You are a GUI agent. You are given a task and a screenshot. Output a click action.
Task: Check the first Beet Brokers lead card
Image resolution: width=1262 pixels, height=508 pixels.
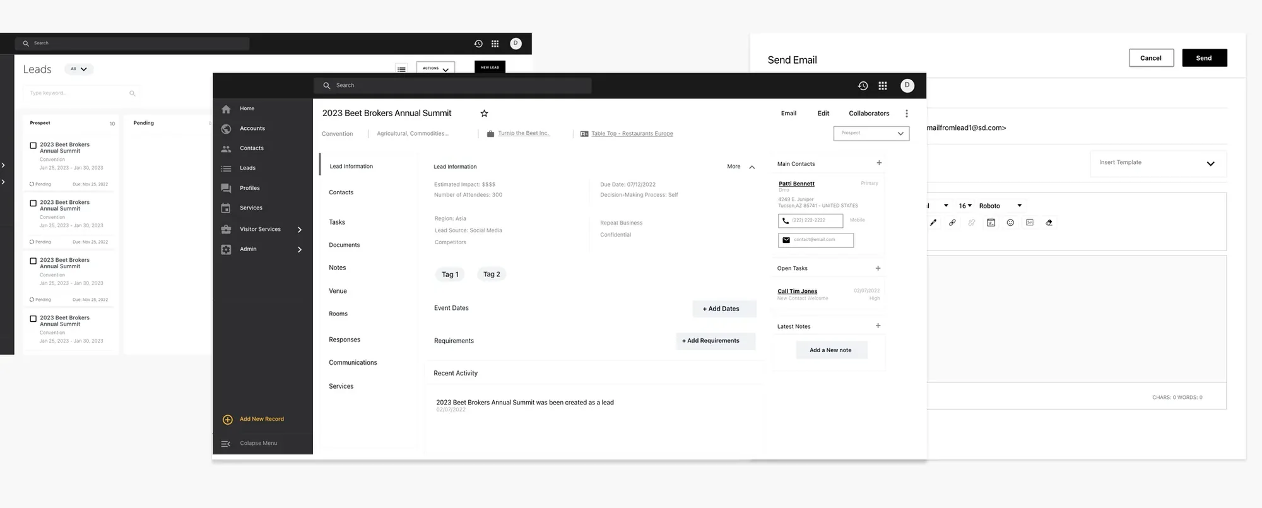(x=33, y=146)
